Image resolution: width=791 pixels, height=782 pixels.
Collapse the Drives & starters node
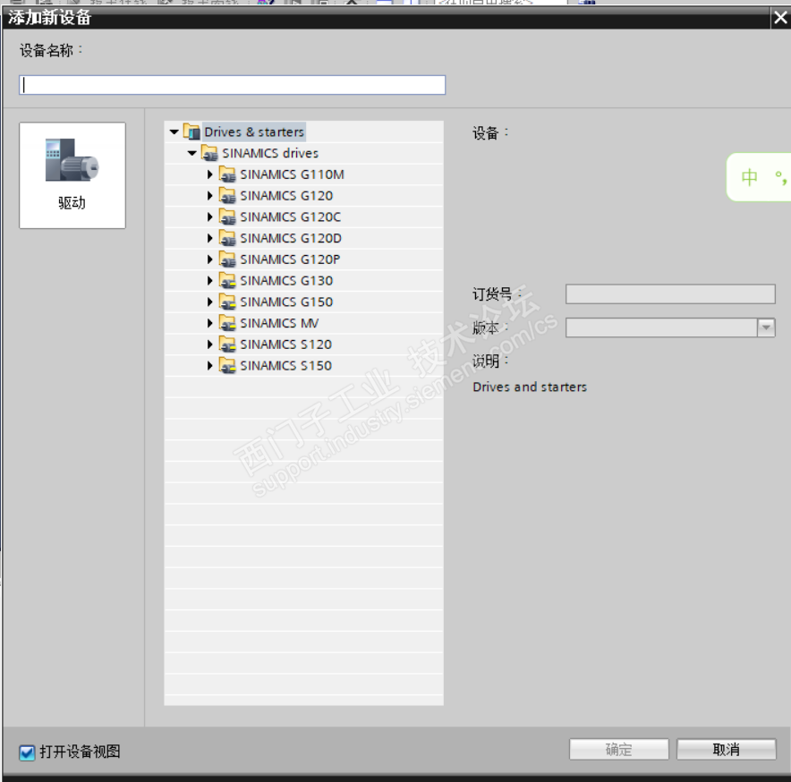point(174,132)
